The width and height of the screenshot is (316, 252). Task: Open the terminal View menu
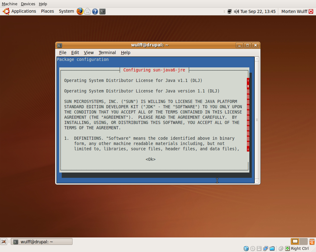pos(89,53)
